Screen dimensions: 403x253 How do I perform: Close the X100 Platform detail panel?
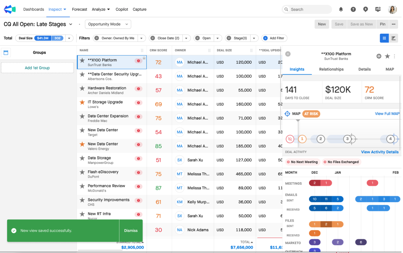pos(288,54)
